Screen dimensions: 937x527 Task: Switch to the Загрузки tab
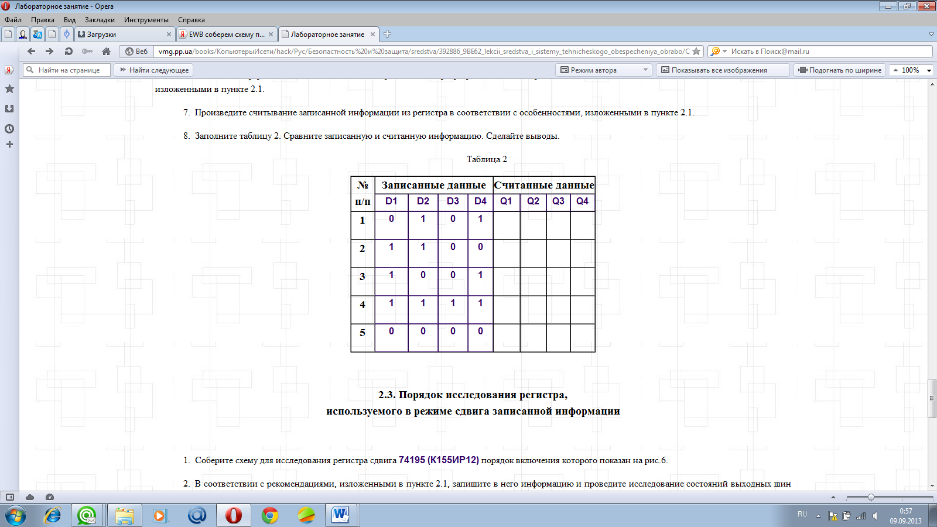(124, 34)
